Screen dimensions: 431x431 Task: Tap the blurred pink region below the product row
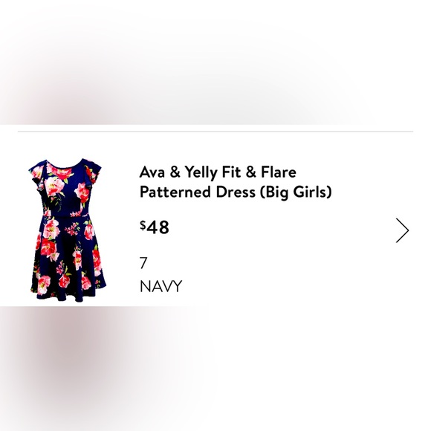click(68, 357)
